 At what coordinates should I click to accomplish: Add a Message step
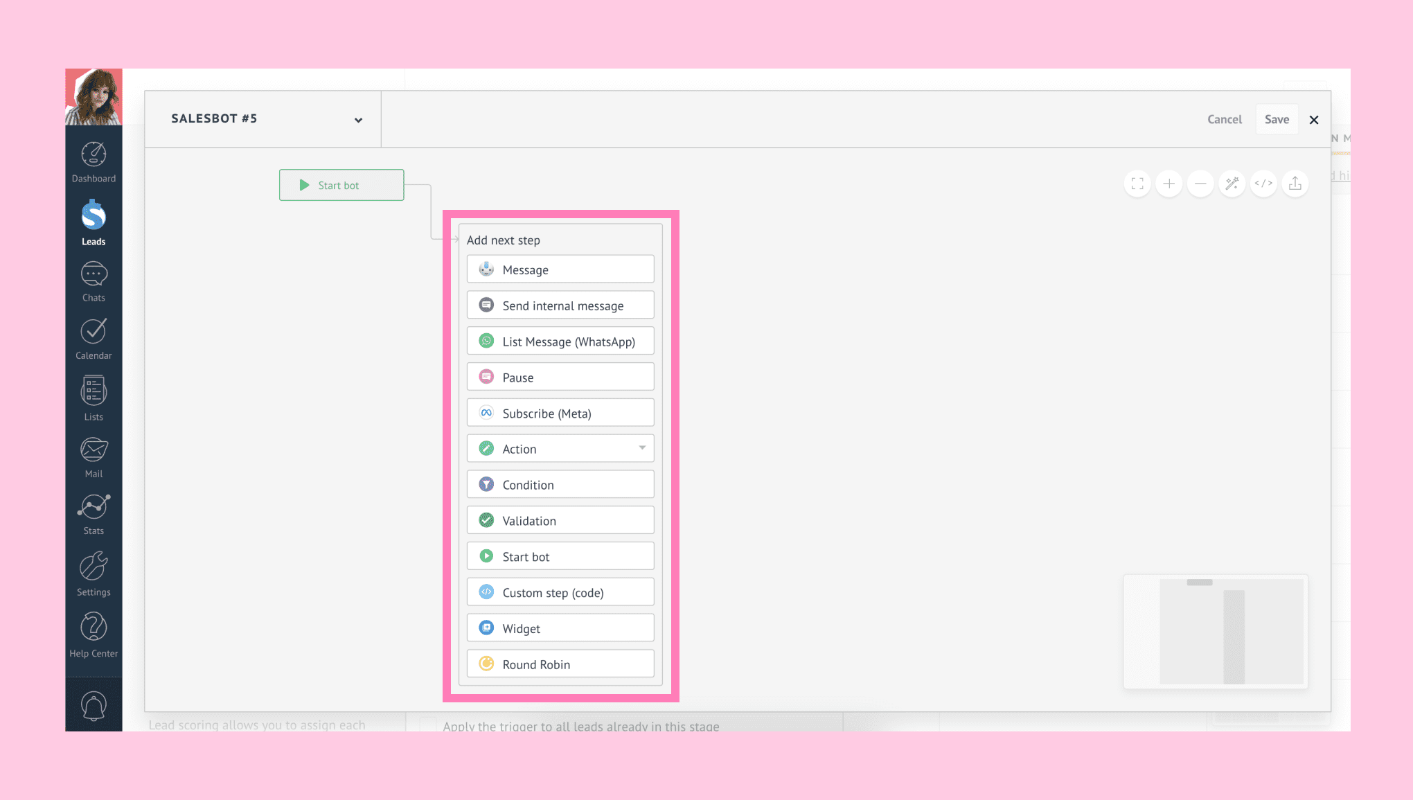tap(560, 269)
